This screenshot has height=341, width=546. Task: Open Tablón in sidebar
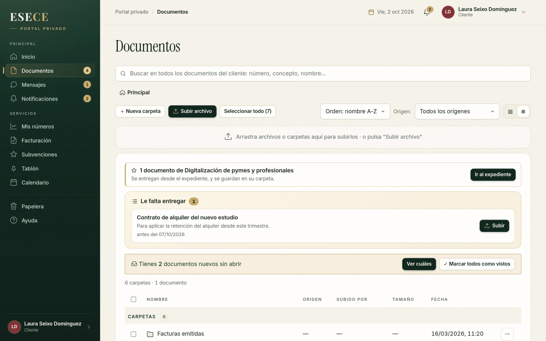coord(50,168)
